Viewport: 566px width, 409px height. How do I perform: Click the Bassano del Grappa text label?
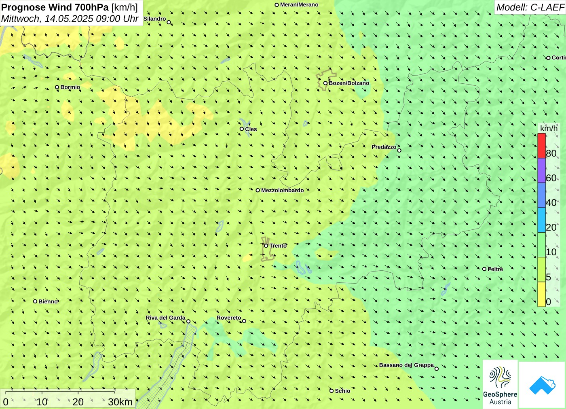tap(406, 365)
